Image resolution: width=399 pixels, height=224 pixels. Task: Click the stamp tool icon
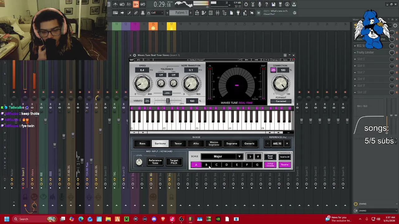tap(143, 13)
